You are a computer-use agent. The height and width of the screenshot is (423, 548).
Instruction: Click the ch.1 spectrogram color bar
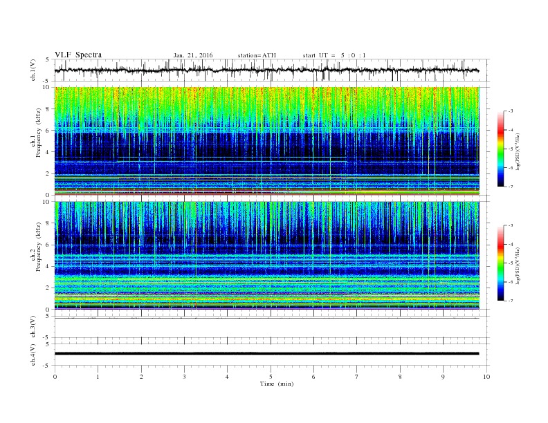(x=501, y=149)
